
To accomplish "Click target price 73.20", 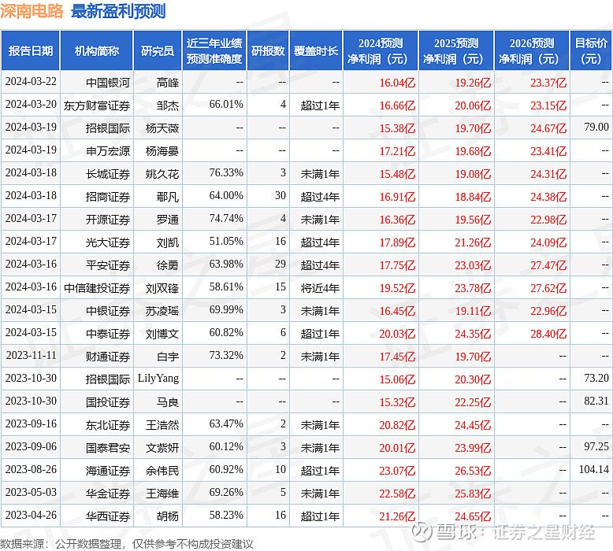I will click(x=596, y=378).
